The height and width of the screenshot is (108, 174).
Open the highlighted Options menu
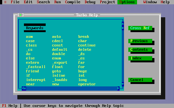127,2
